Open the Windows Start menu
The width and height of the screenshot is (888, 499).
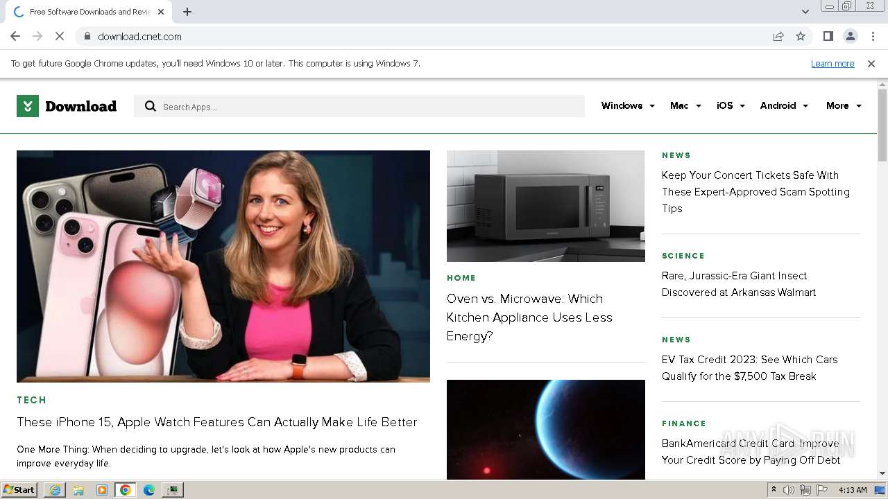tap(19, 489)
